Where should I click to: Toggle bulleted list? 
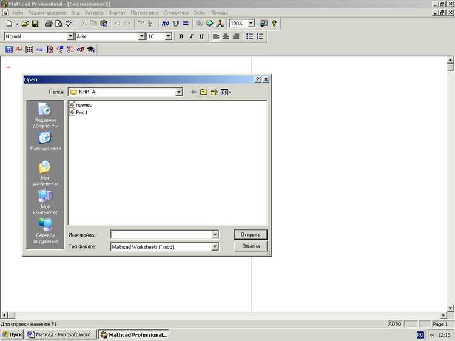coord(250,36)
